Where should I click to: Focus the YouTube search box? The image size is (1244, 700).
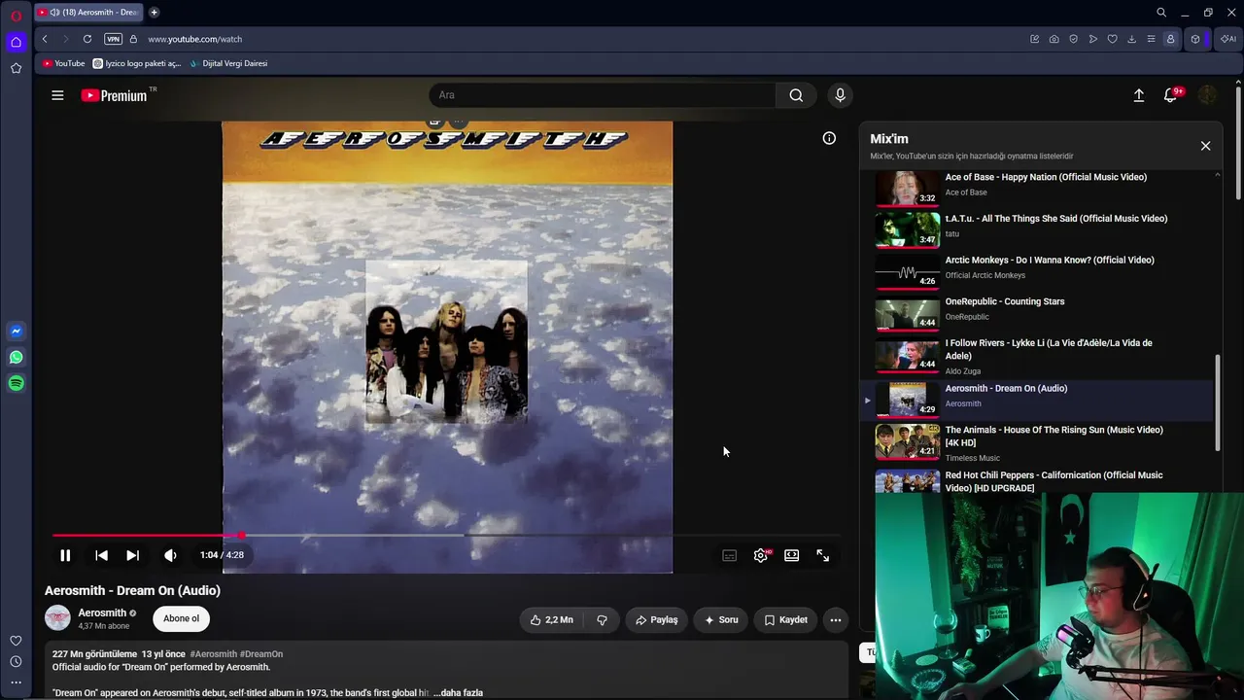pos(603,95)
